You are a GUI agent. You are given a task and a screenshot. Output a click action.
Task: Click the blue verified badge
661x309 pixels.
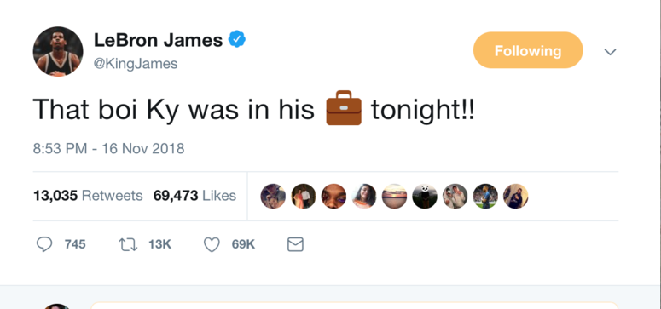pos(237,39)
